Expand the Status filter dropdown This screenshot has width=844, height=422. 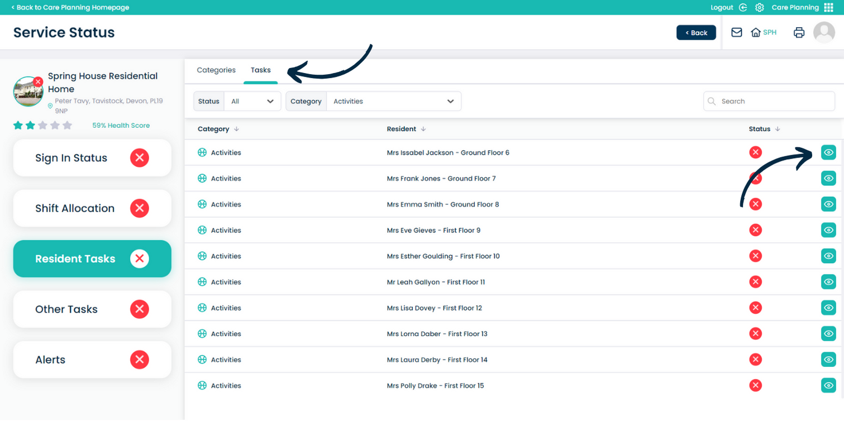252,101
